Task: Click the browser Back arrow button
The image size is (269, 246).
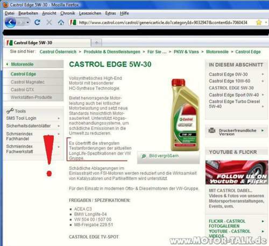Action: click(x=10, y=23)
